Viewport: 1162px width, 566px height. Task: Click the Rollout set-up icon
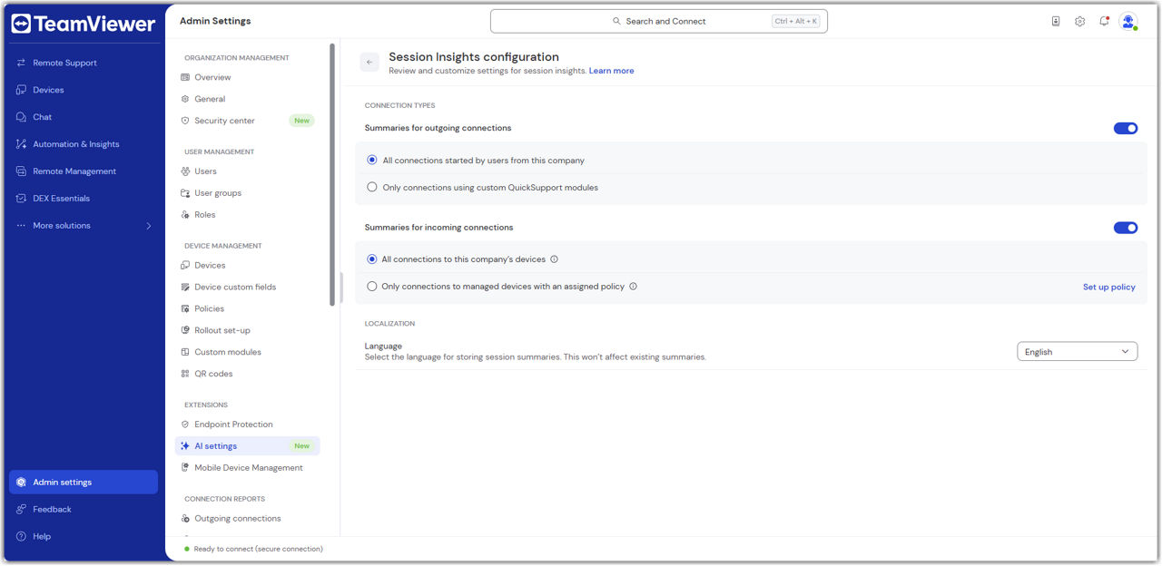[x=185, y=331]
